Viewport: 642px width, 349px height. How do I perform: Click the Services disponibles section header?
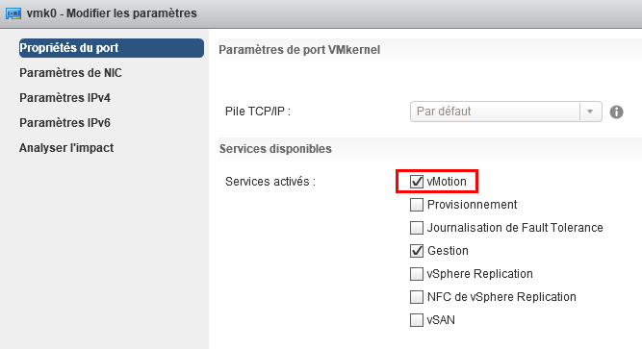point(275,148)
